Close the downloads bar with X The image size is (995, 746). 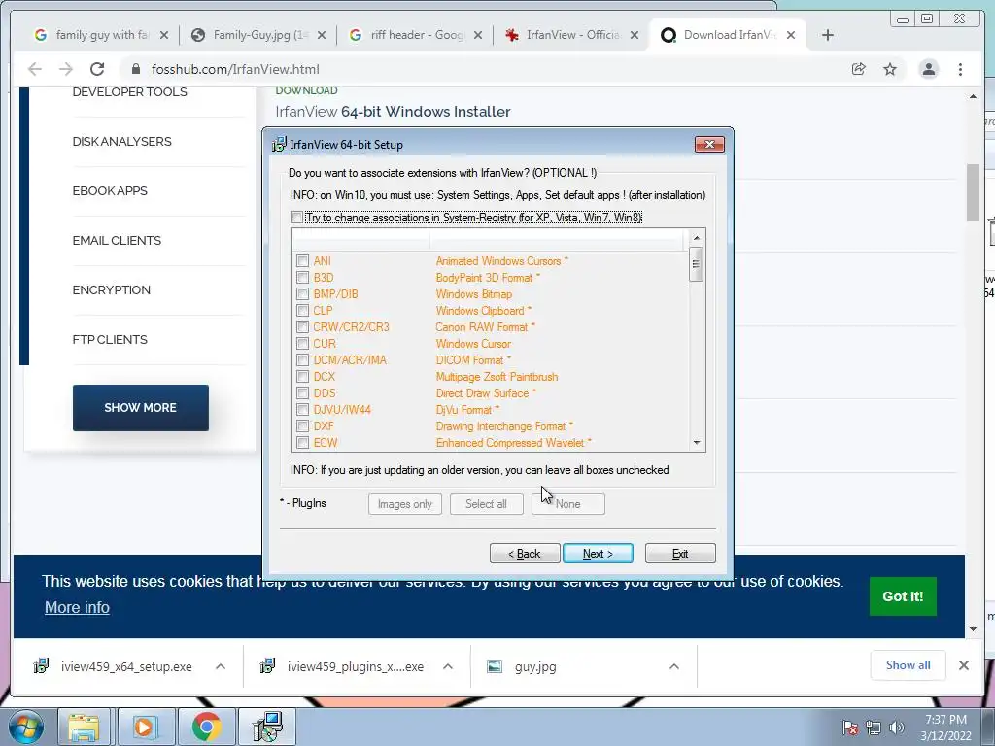[964, 665]
